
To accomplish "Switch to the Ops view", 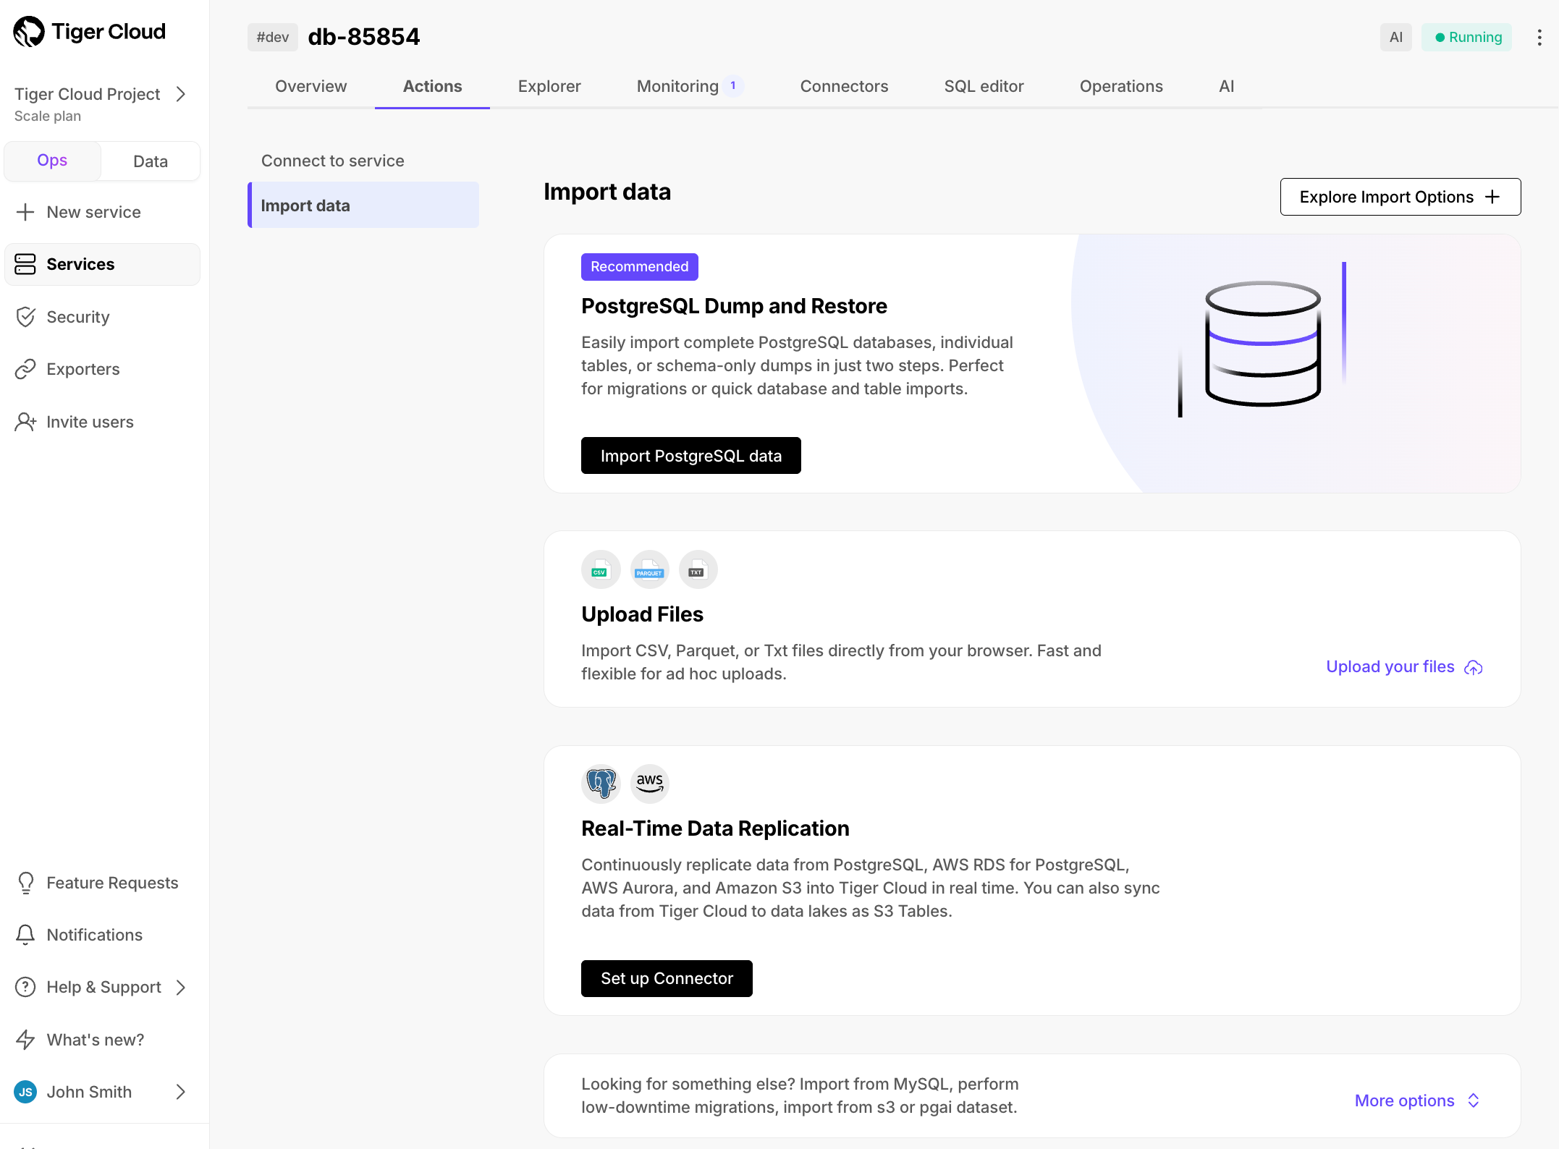I will coord(52,161).
